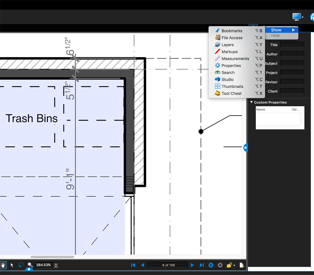Open the Layers panel from menu
This screenshot has width=314, height=275.
[x=228, y=45]
